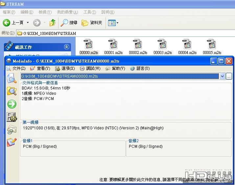This screenshot has width=235, height=185.
Task: Open the 編輯(E) menu in Explorer
Action: coord(27,12)
